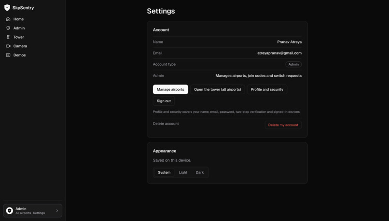Image resolution: width=389 pixels, height=221 pixels.
Task: Select the Dark appearance option
Action: coord(200,172)
